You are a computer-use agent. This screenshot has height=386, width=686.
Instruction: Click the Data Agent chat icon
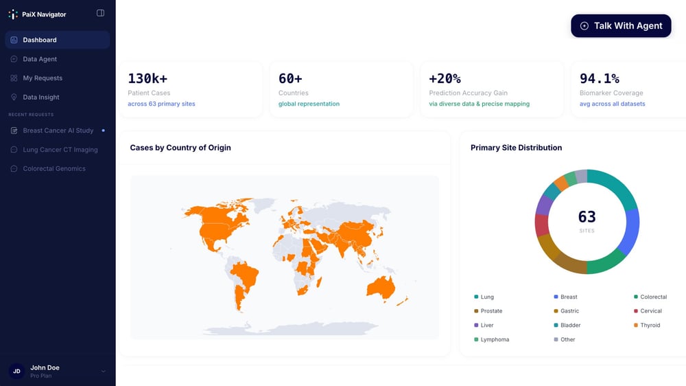click(x=14, y=59)
